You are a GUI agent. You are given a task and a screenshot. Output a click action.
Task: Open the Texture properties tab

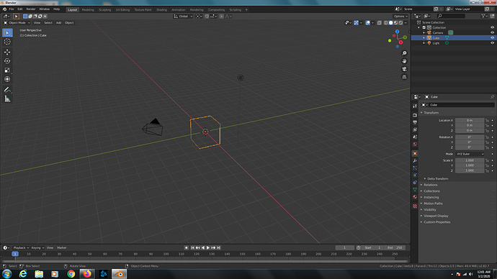[415, 206]
